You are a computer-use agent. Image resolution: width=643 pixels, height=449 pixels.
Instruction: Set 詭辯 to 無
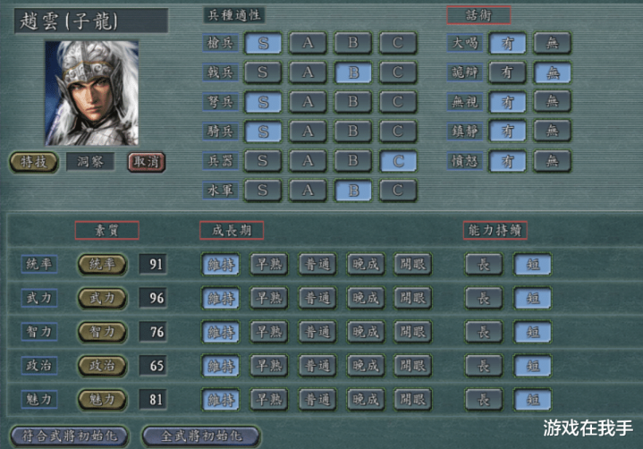552,72
